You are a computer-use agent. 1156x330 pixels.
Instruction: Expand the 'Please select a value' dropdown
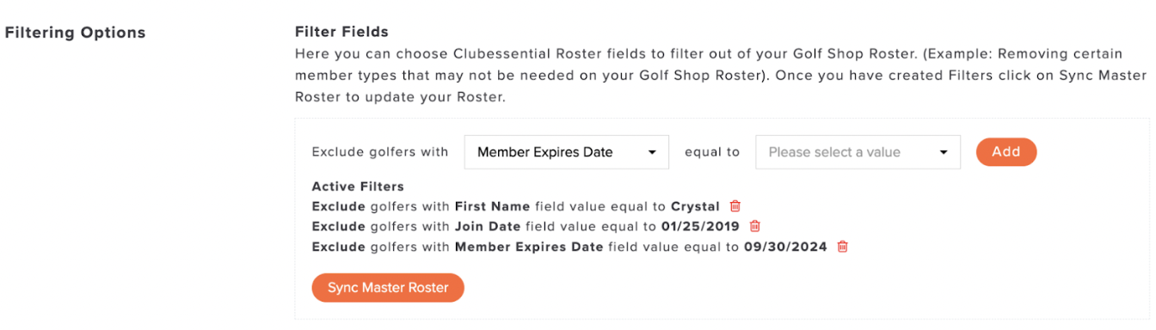click(x=858, y=152)
